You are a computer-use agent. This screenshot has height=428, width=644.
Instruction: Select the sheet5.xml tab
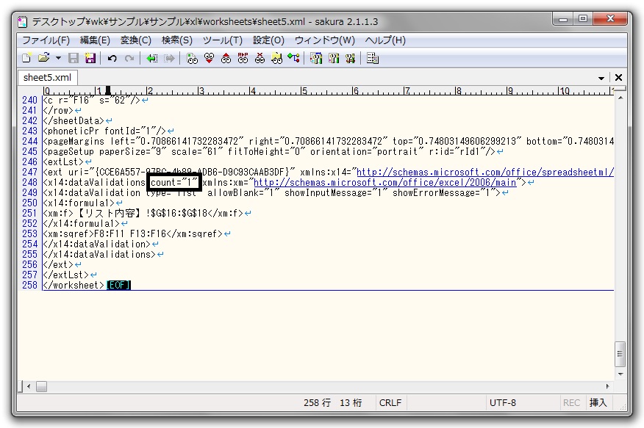coord(47,78)
